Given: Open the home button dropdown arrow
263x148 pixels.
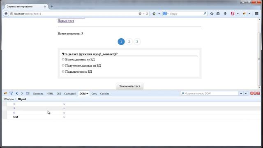Looking at the screenshot, I should click(159, 14).
